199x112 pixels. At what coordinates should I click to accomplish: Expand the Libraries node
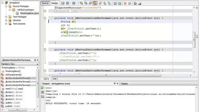click(x=6, y=20)
